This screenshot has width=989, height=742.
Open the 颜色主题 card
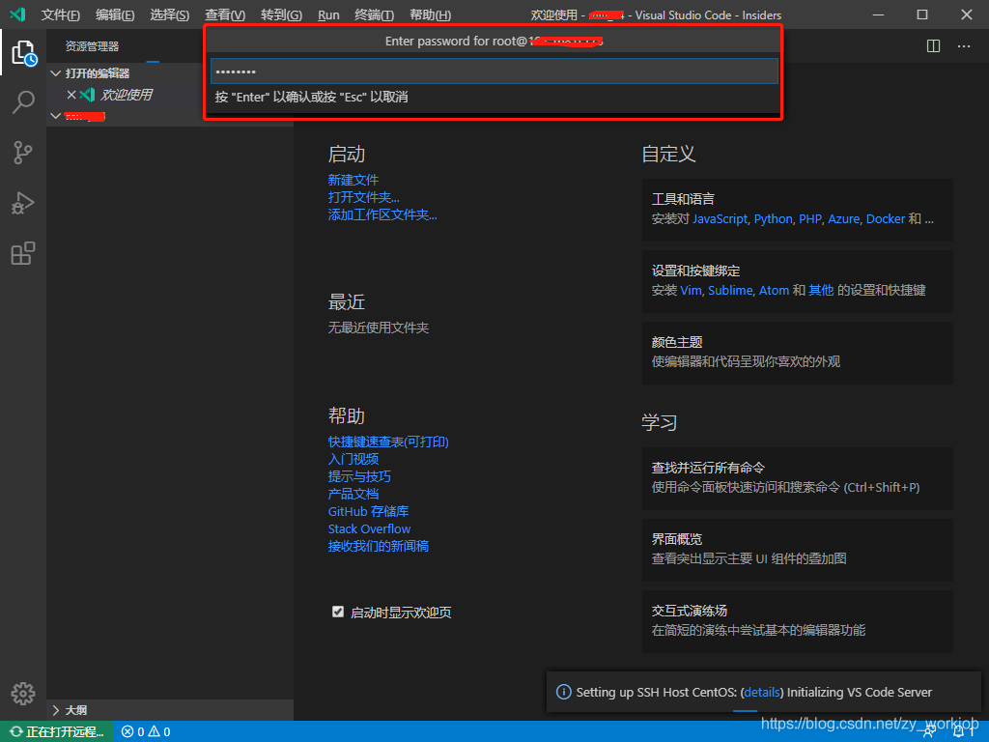[797, 352]
